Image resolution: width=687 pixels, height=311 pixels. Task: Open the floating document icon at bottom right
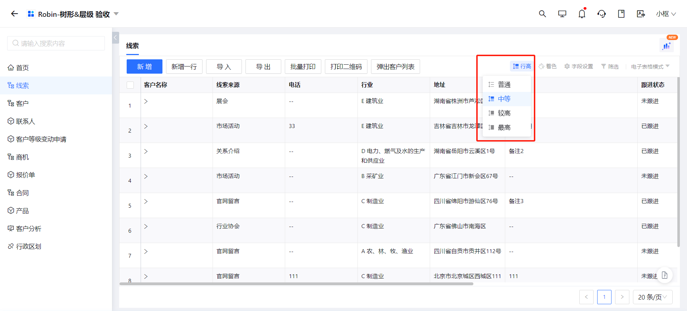(664, 275)
